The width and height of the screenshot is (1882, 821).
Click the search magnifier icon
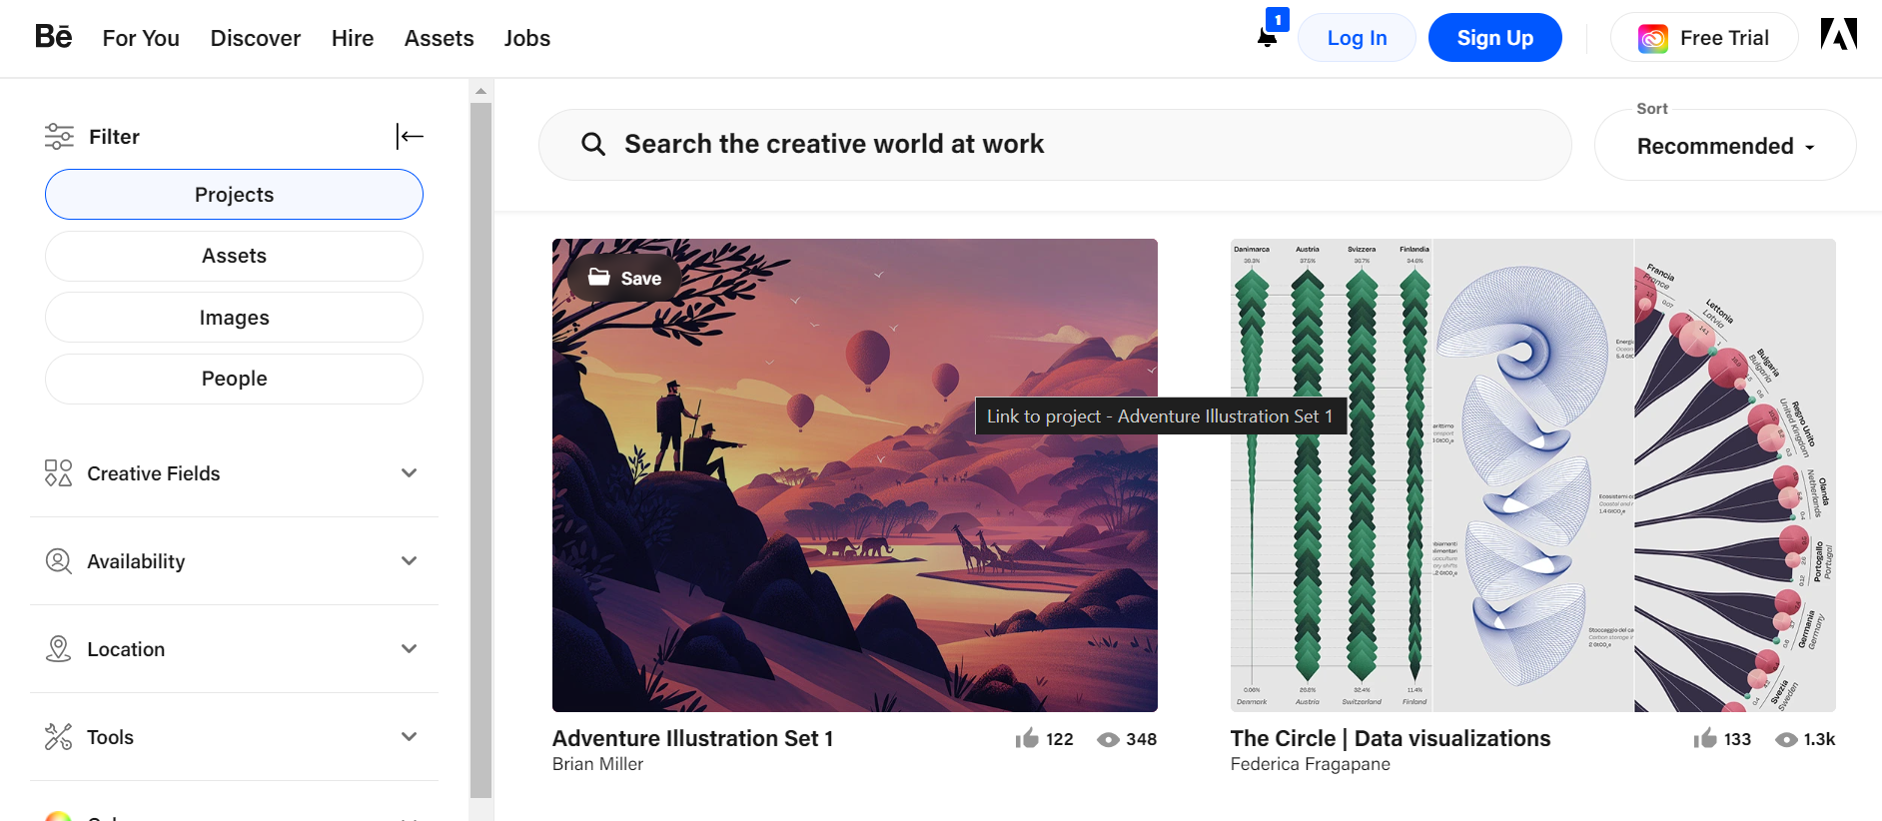point(593,145)
